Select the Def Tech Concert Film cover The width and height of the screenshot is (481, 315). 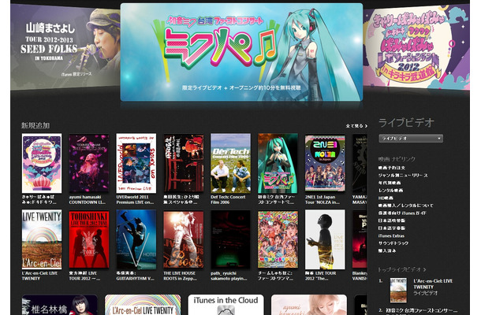point(231,163)
